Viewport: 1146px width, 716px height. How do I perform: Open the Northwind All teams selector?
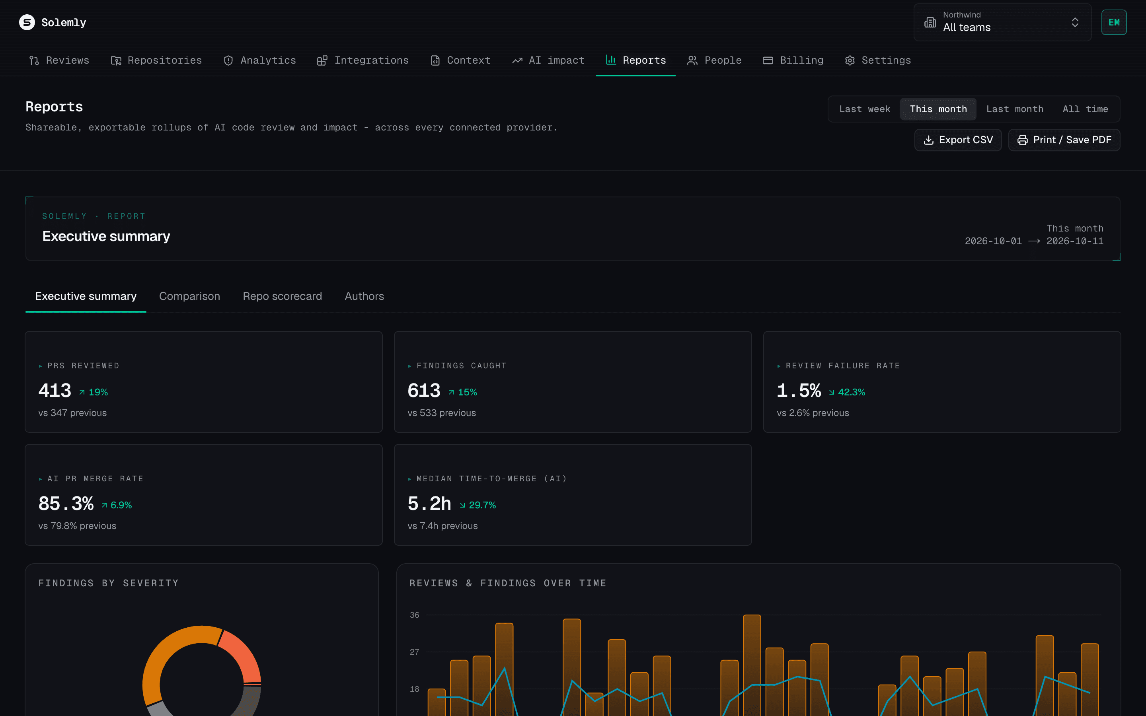(1002, 22)
